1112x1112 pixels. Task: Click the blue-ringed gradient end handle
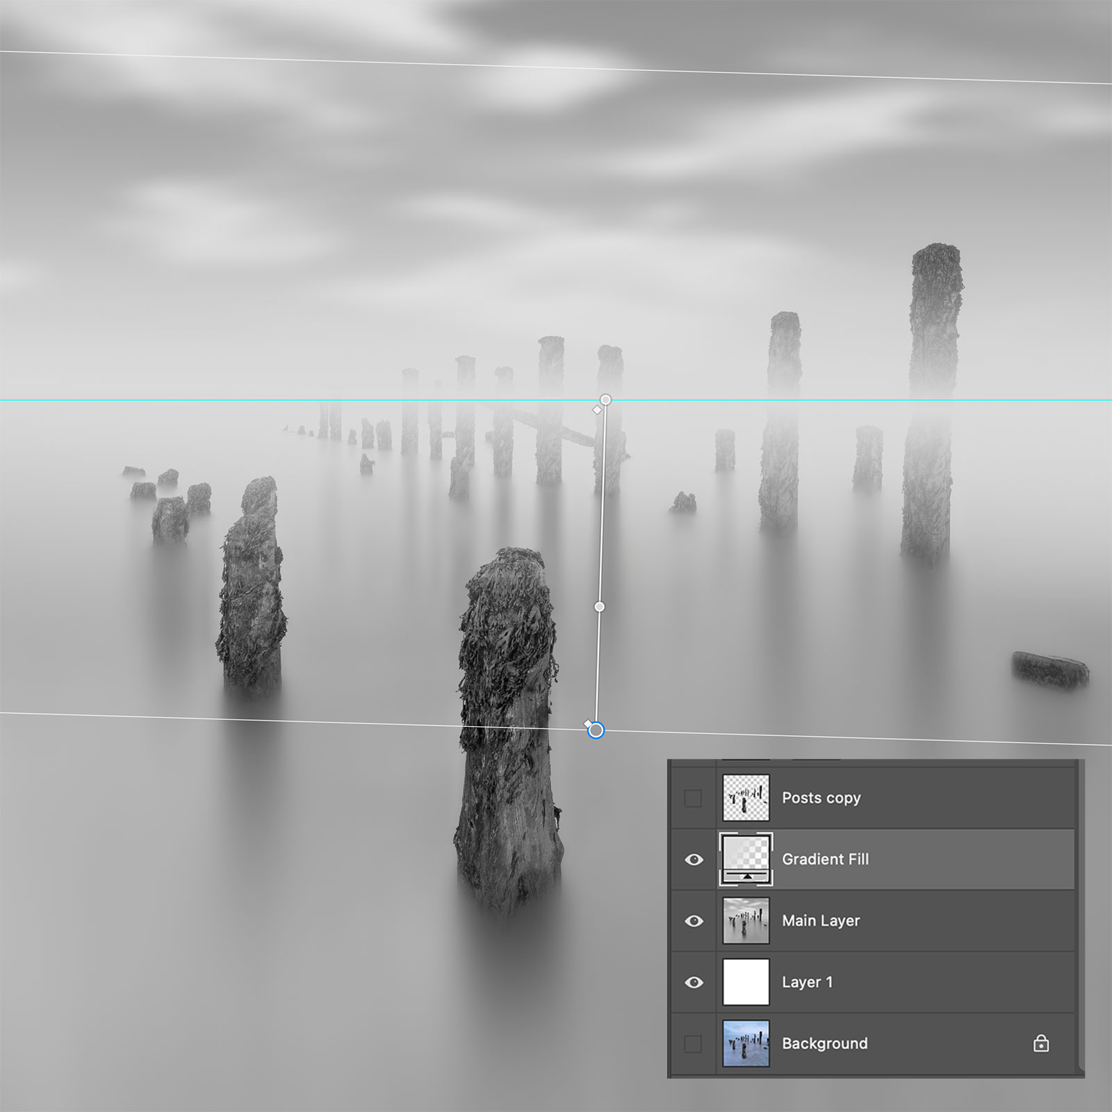596,730
